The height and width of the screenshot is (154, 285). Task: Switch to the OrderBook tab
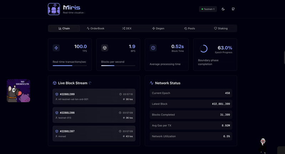click(95, 28)
